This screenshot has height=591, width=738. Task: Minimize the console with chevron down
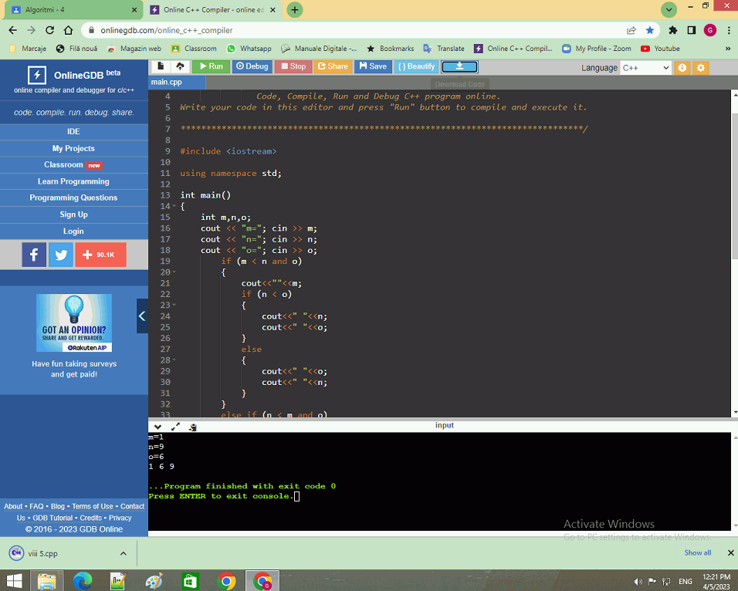point(157,427)
